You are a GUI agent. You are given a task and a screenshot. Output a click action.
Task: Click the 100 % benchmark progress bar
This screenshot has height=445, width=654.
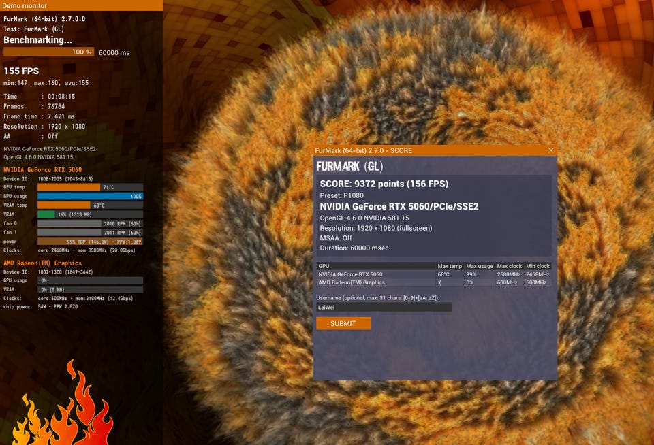(x=49, y=52)
